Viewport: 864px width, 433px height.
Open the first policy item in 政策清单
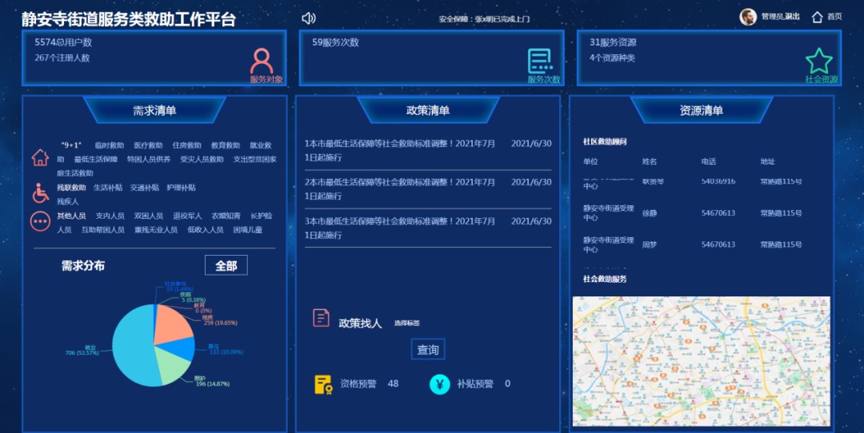click(400, 149)
